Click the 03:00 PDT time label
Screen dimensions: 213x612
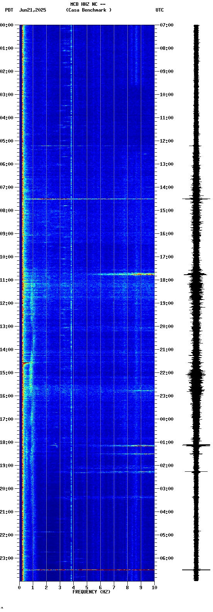[x=7, y=95]
